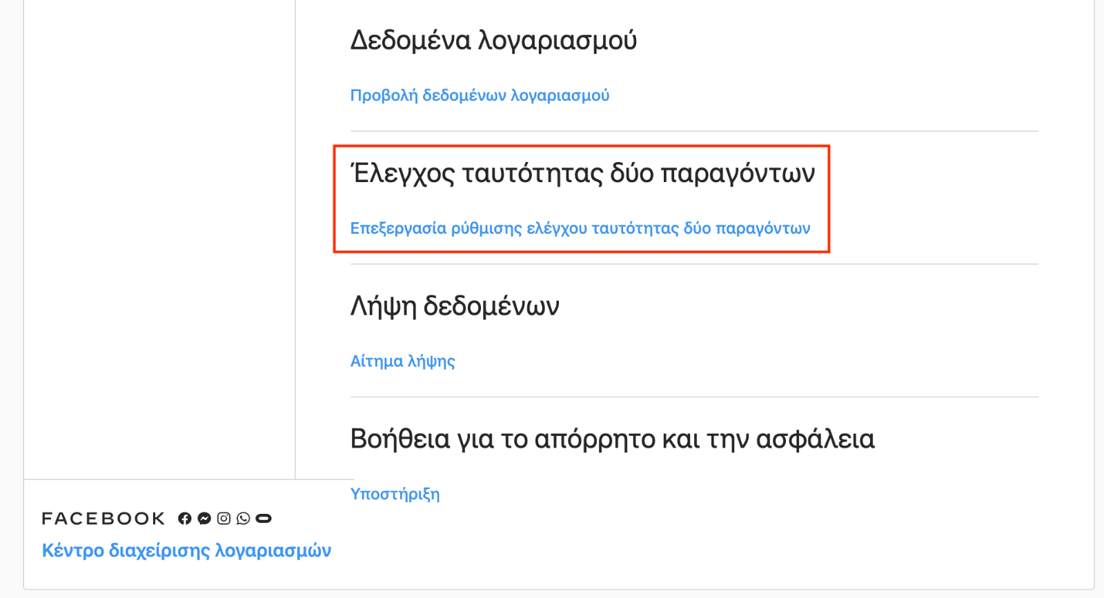Click the Facebook logo icon in footer
The height and width of the screenshot is (598, 1104).
point(184,519)
